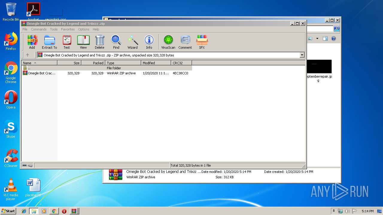383x215 pixels.
Task: Open the Find tool
Action: (x=116, y=42)
